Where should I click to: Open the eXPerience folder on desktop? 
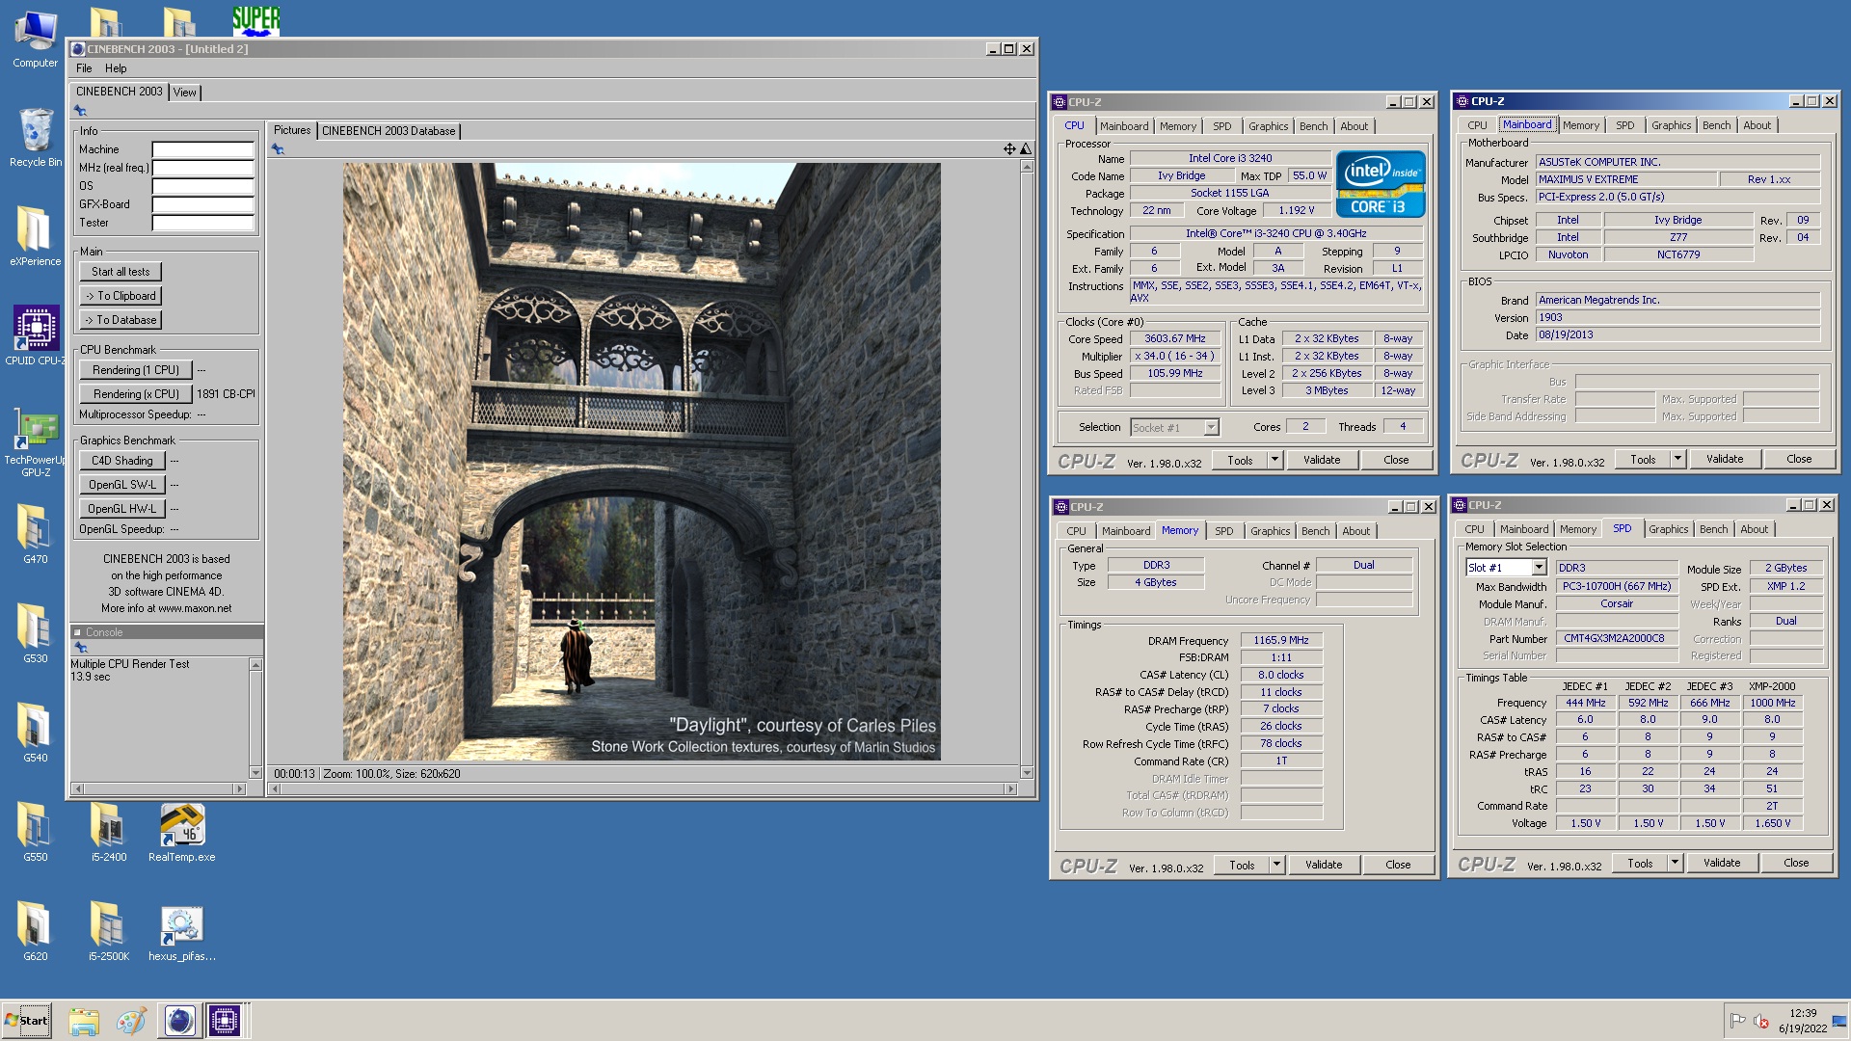click(x=35, y=236)
